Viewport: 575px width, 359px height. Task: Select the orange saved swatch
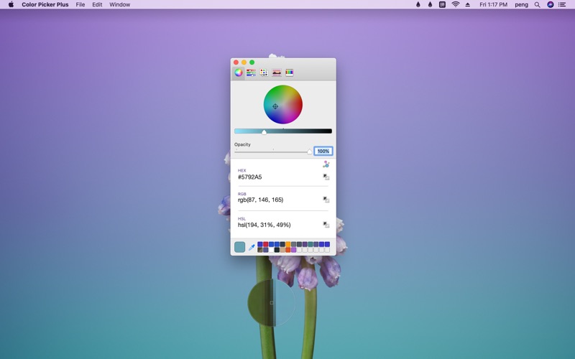tap(288, 244)
